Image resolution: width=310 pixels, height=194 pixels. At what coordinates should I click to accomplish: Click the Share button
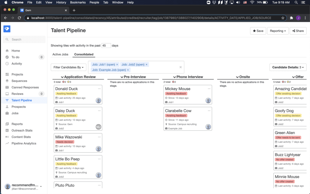click(298, 31)
